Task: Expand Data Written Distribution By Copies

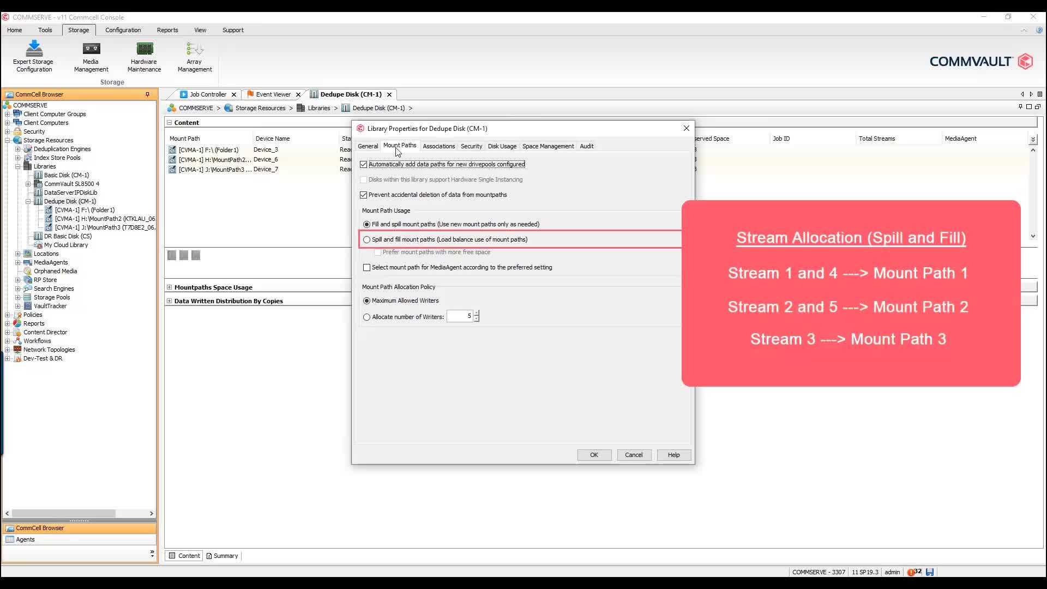Action: click(x=169, y=300)
